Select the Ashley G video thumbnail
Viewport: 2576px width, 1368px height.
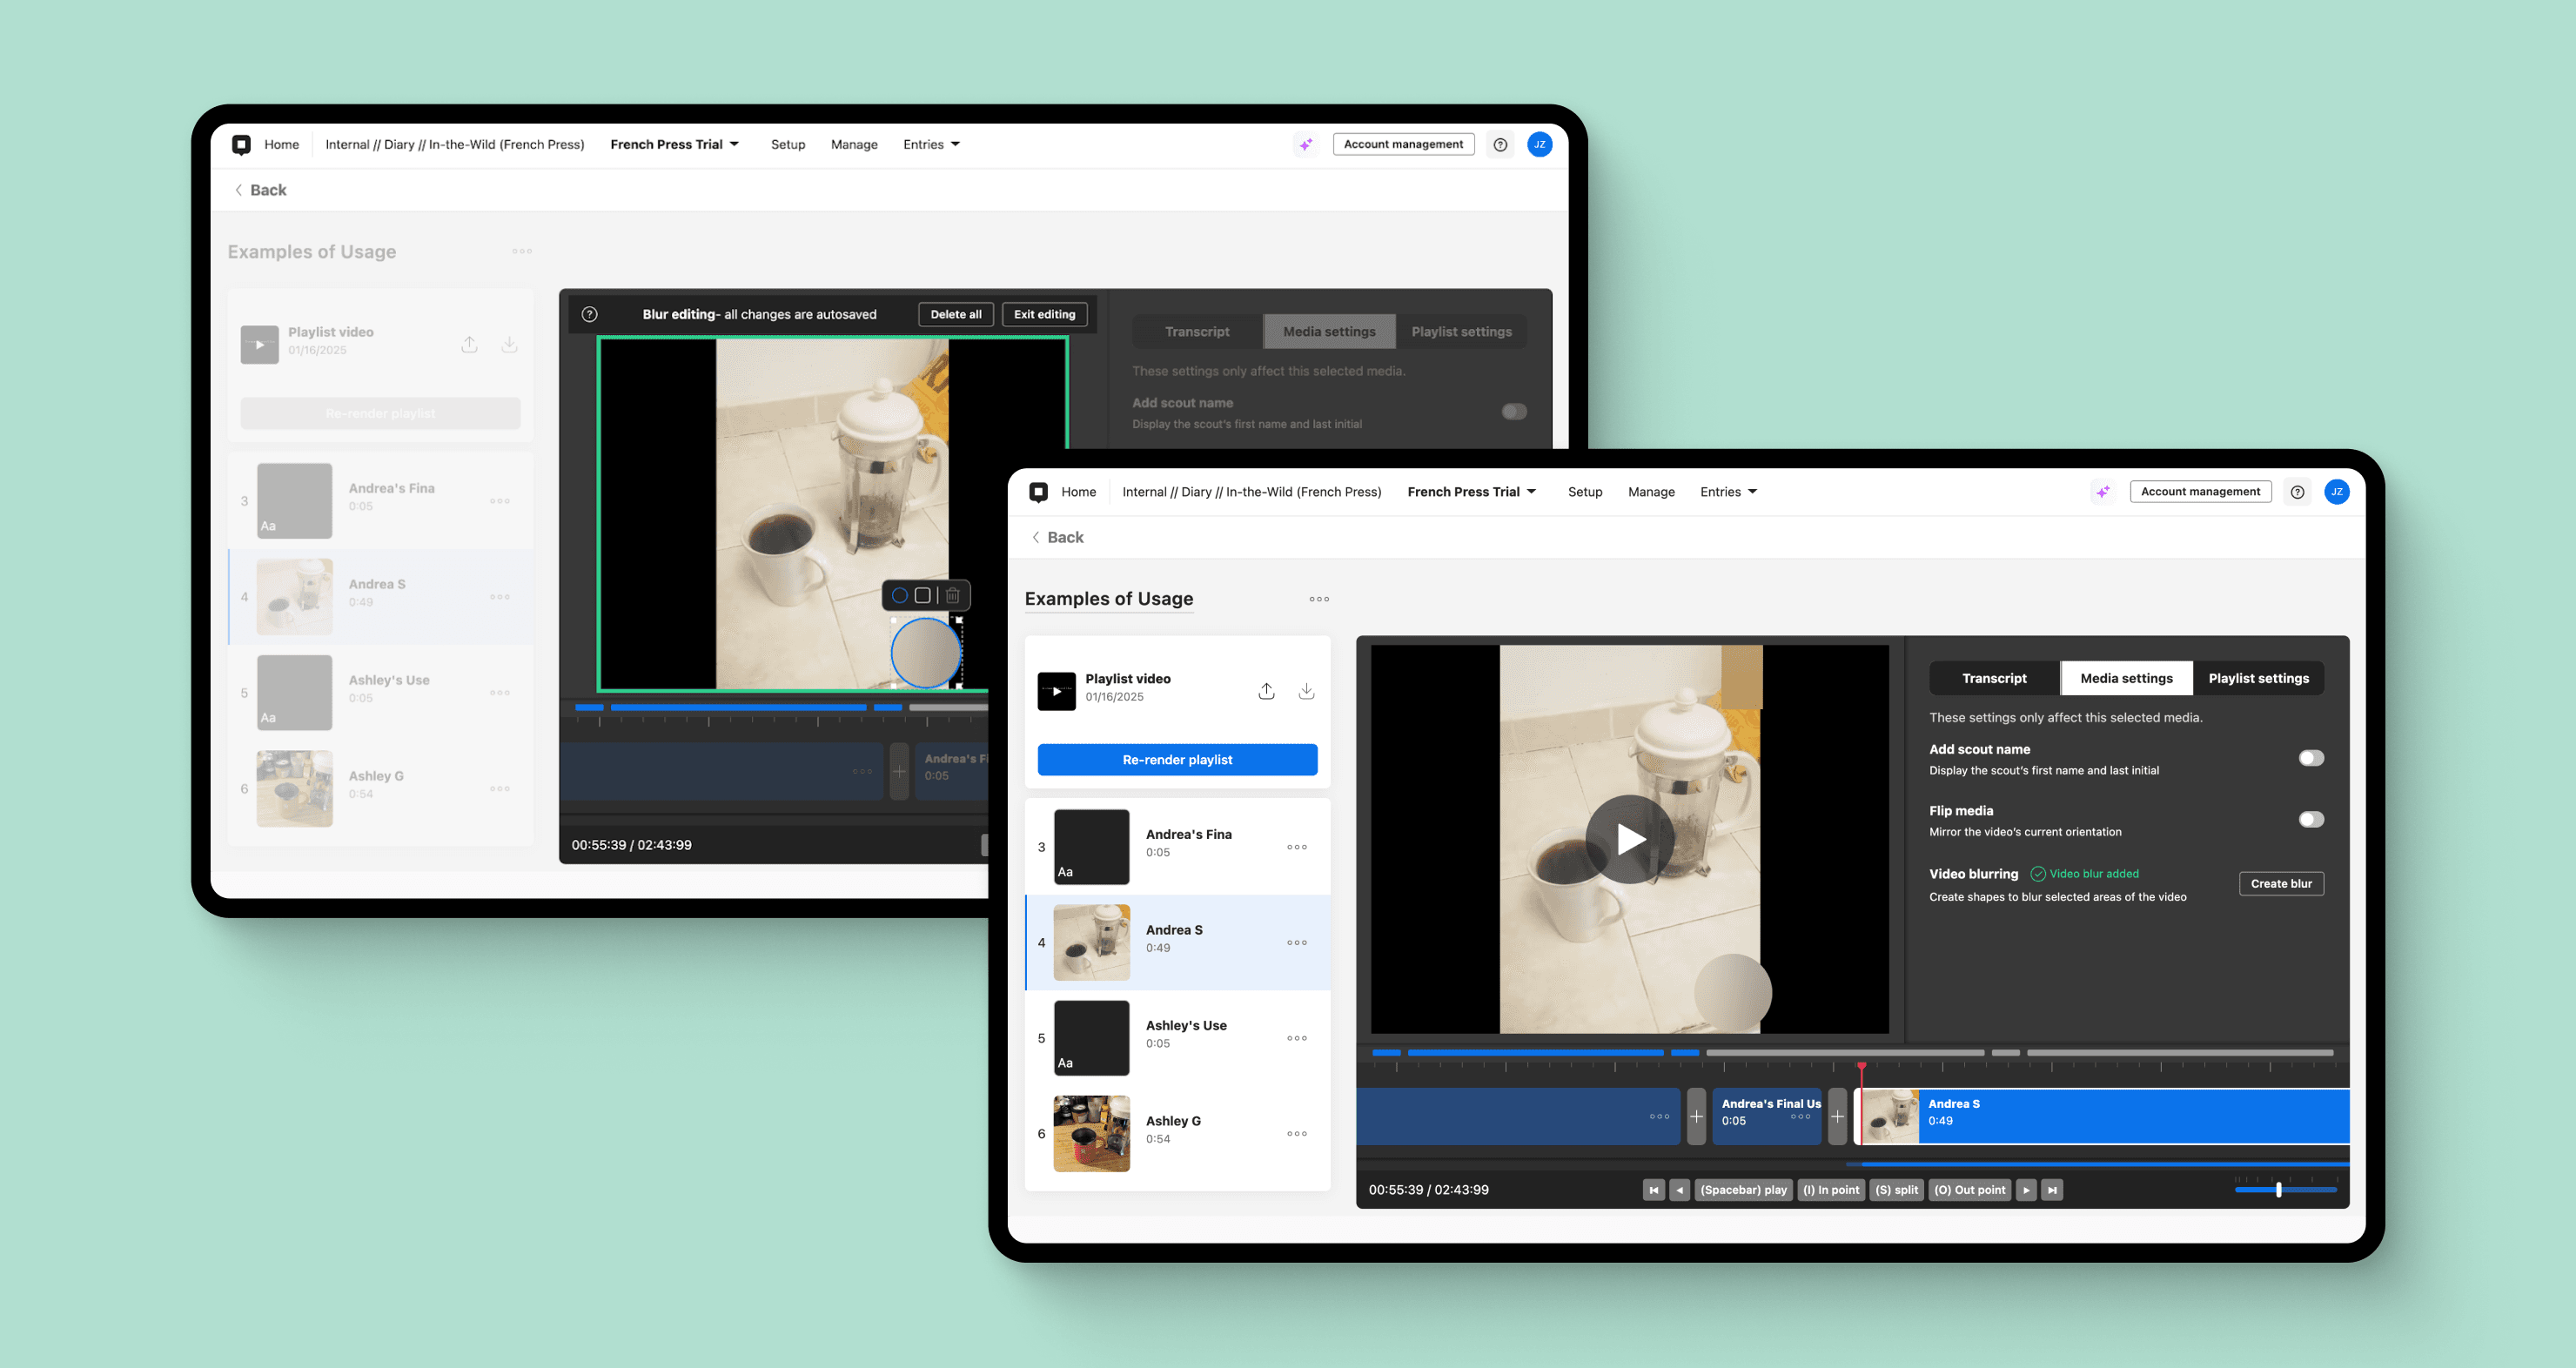tap(1091, 1134)
